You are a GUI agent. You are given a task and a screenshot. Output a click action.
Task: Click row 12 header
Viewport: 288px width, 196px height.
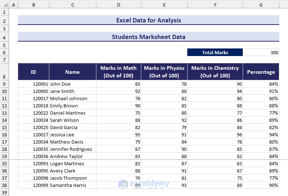[x=4, y=106]
